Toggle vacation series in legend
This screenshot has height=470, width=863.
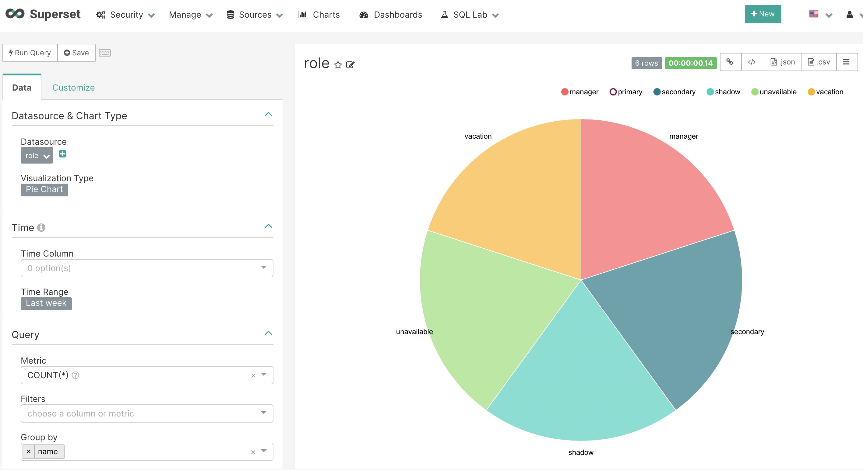(826, 92)
